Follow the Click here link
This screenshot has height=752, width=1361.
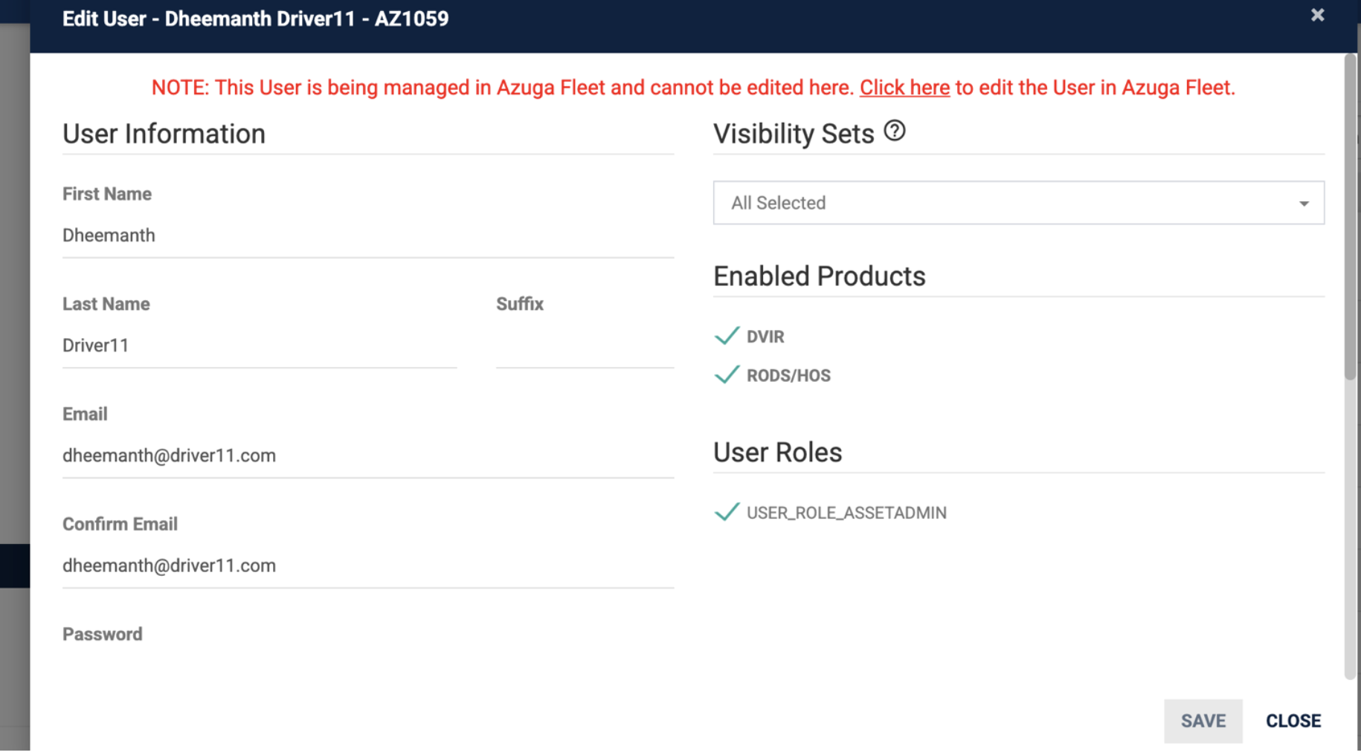pyautogui.click(x=904, y=88)
